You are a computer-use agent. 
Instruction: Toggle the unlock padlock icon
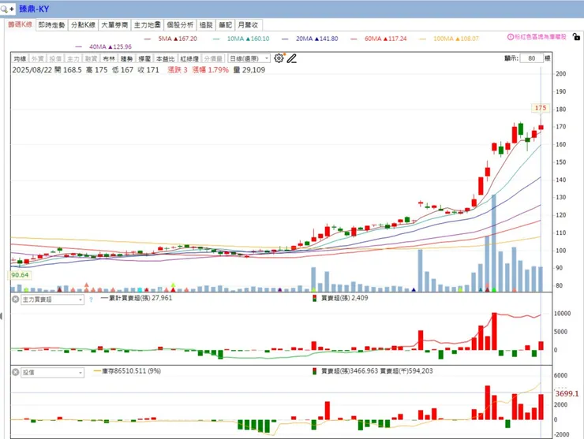pyautogui.click(x=576, y=36)
